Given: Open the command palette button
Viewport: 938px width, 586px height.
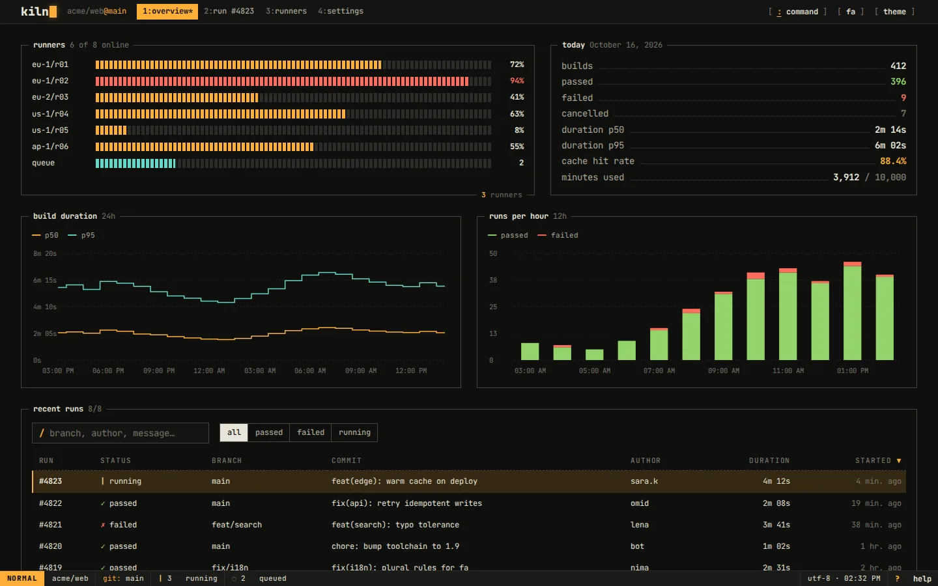Looking at the screenshot, I should click(x=798, y=12).
